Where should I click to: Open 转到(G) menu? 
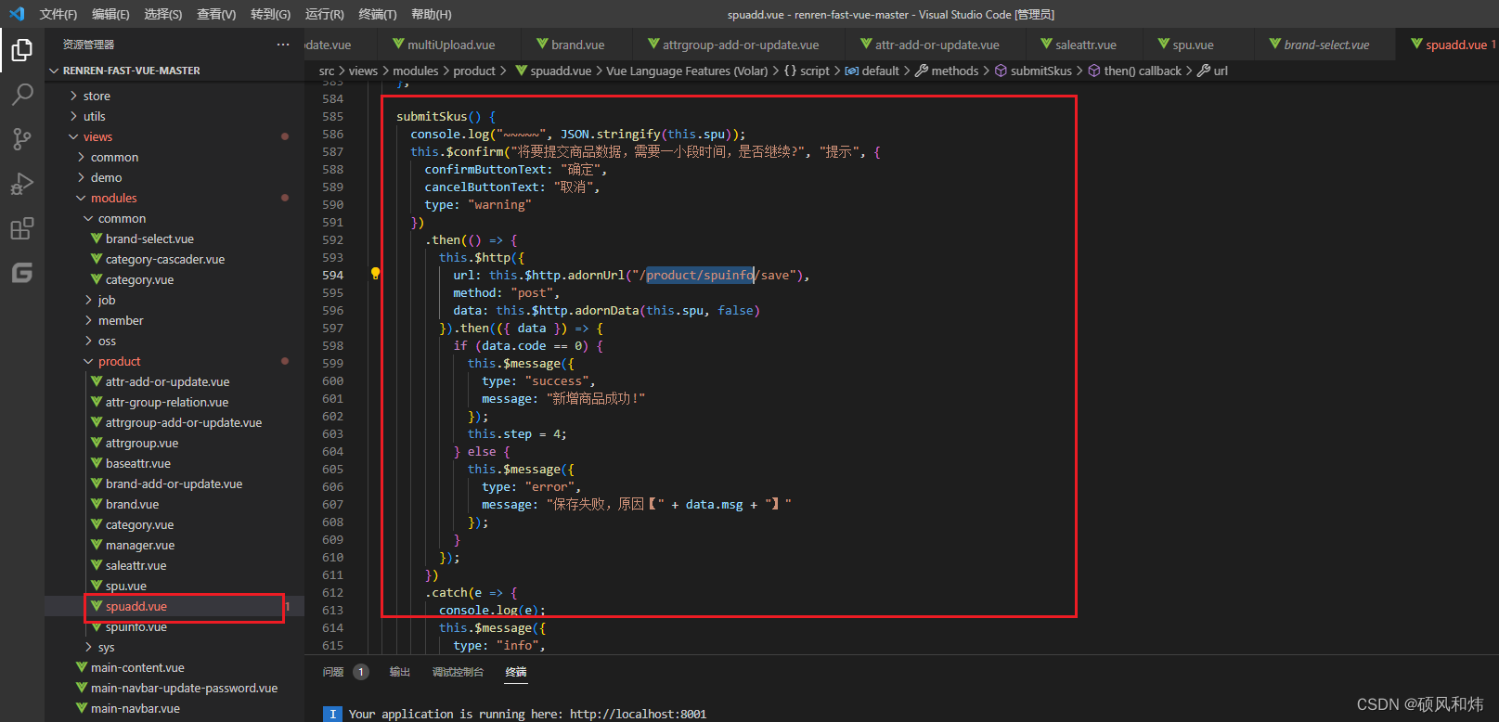tap(270, 14)
